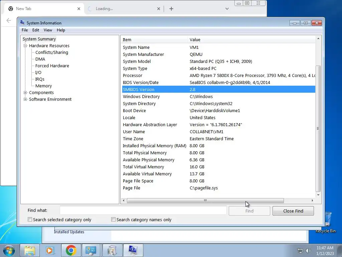The height and width of the screenshot is (257, 342).
Task: Click the scroll down arrow
Action: click(x=318, y=195)
